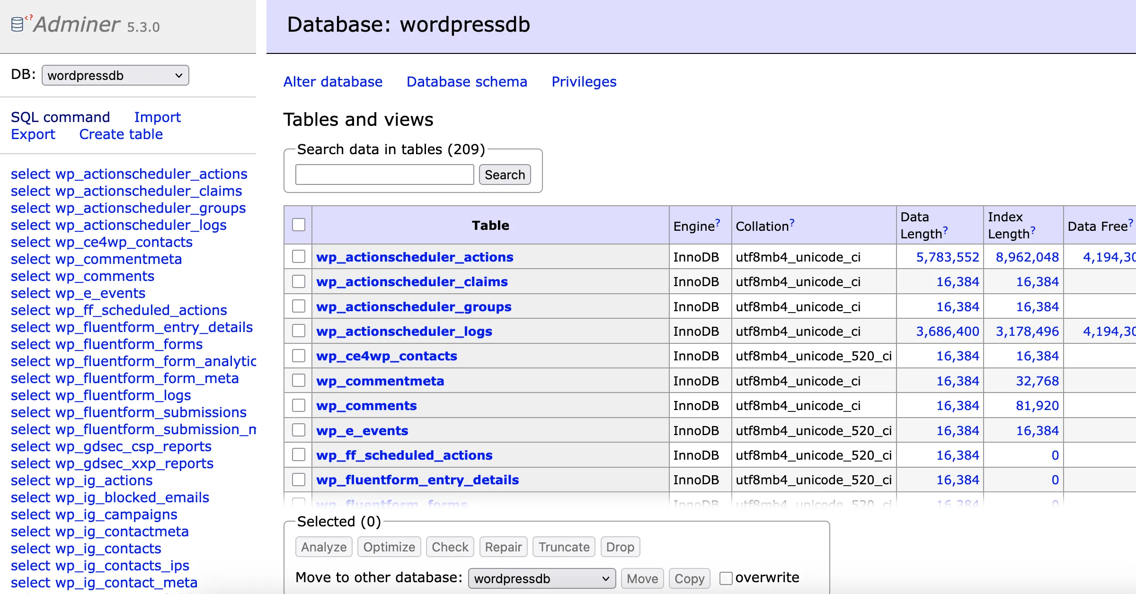1136x594 pixels.
Task: Click the 5,783,552 data length value
Action: pos(947,257)
